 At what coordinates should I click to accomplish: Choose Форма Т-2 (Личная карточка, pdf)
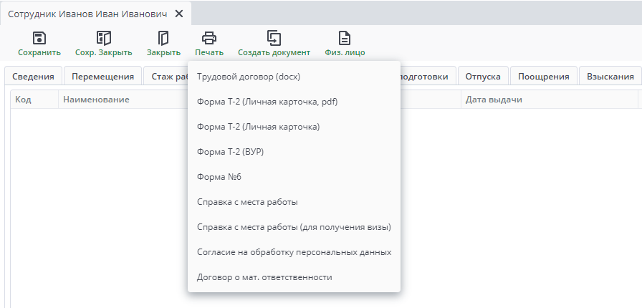click(x=267, y=102)
